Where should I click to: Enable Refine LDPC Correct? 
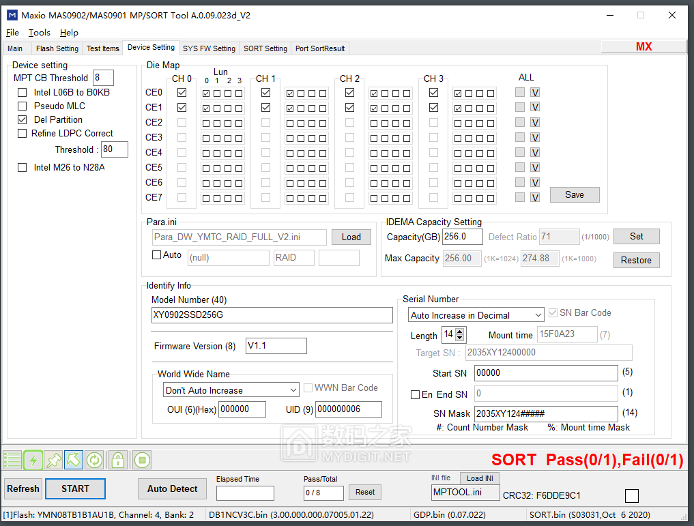[x=22, y=134]
